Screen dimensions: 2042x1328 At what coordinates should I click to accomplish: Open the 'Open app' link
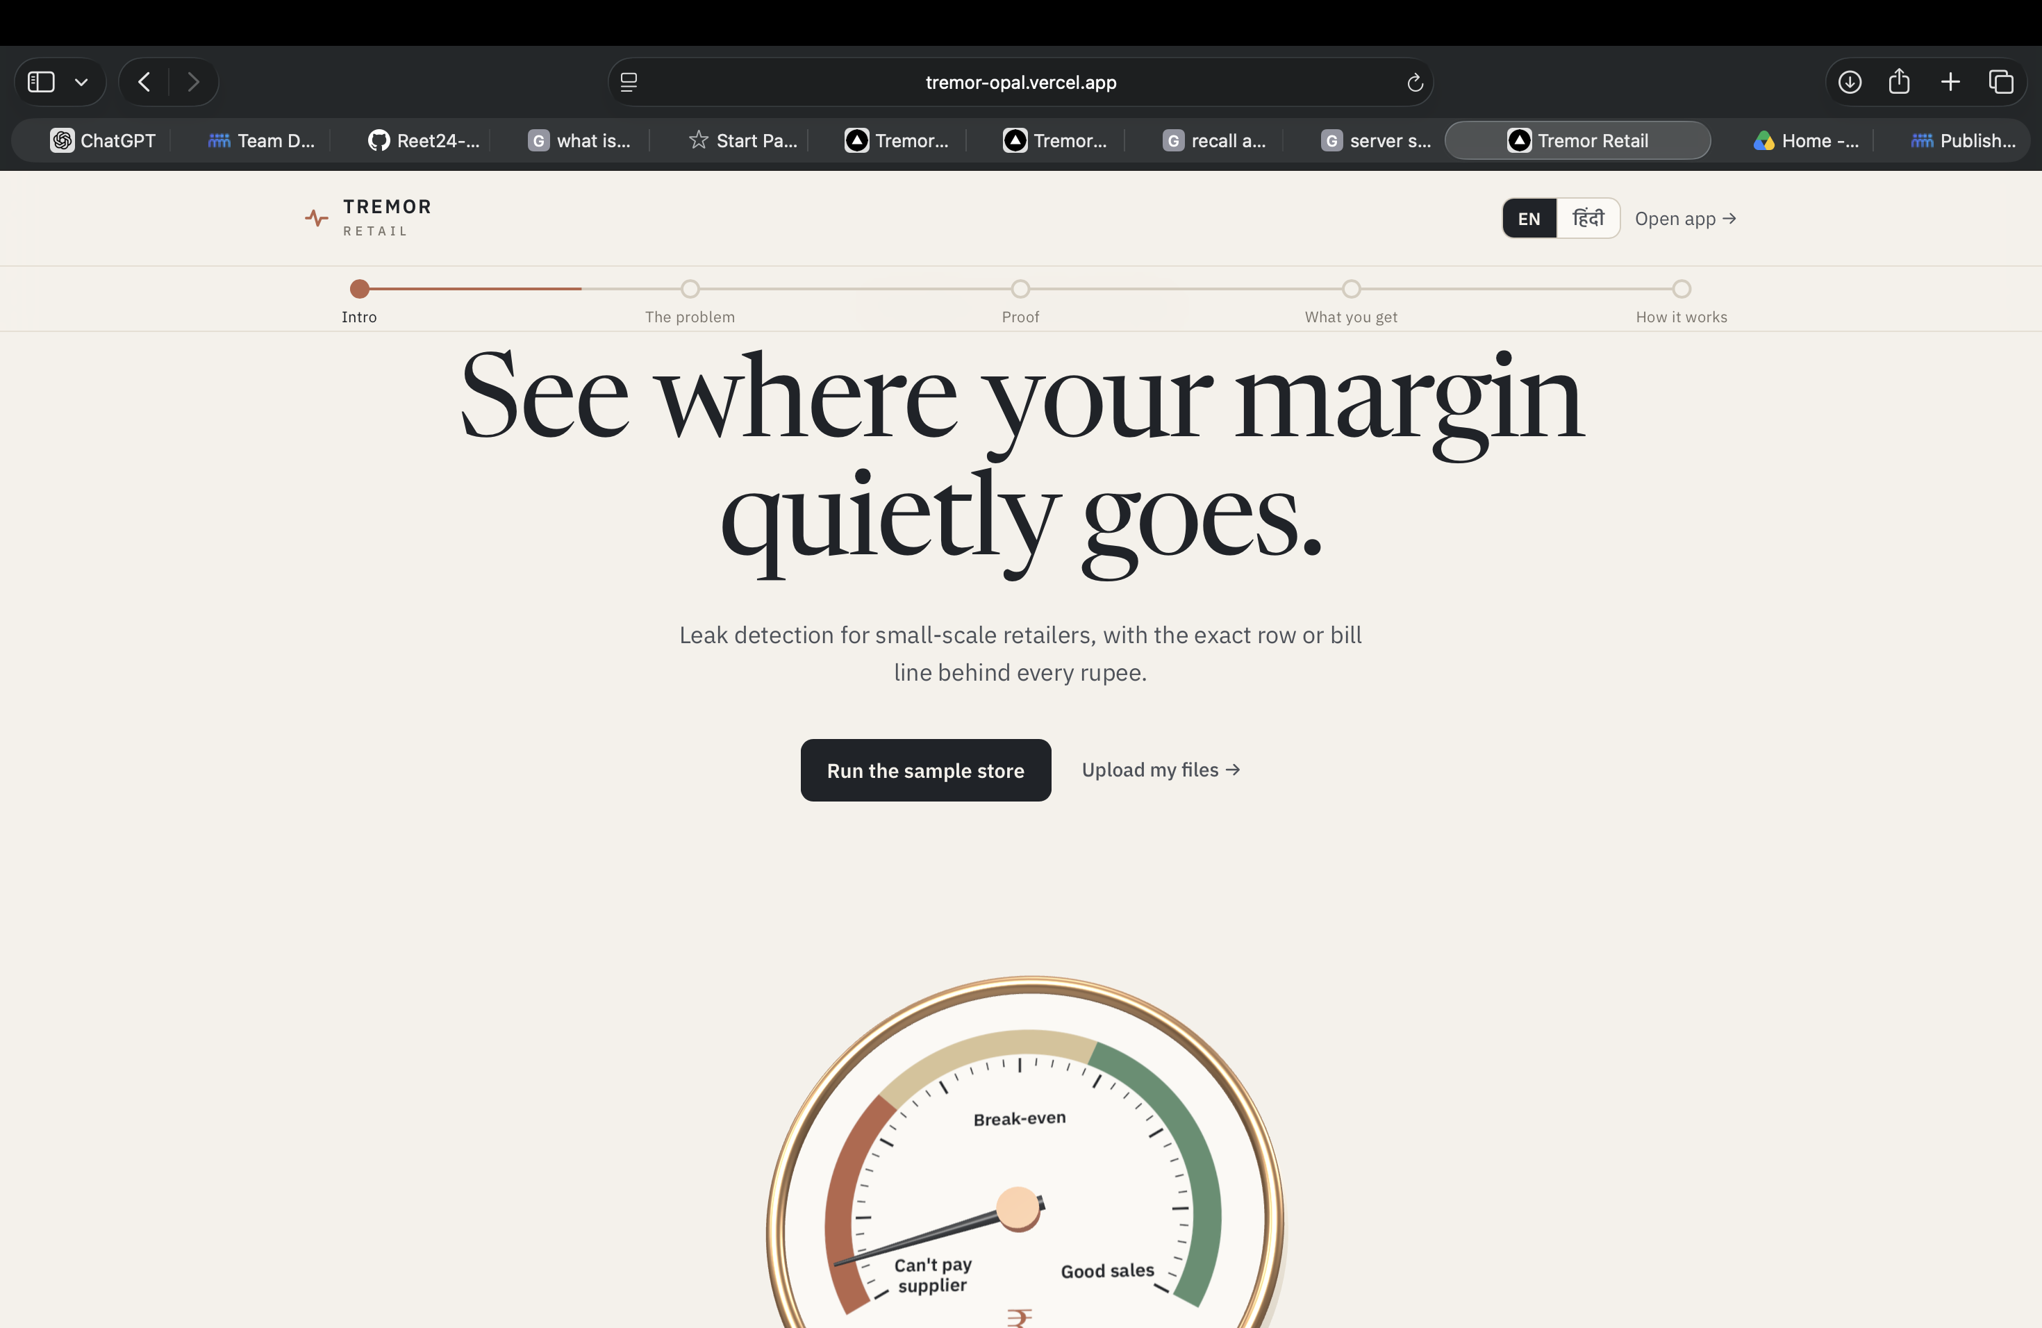1685,219
